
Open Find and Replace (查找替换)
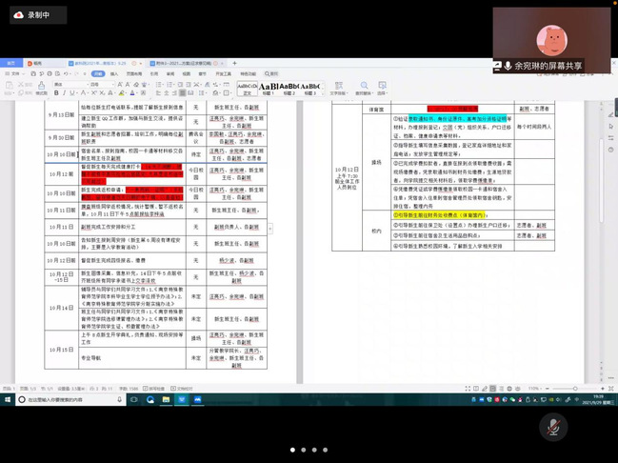[x=365, y=89]
